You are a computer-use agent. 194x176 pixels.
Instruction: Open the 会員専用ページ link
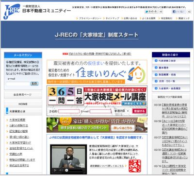[23, 95]
